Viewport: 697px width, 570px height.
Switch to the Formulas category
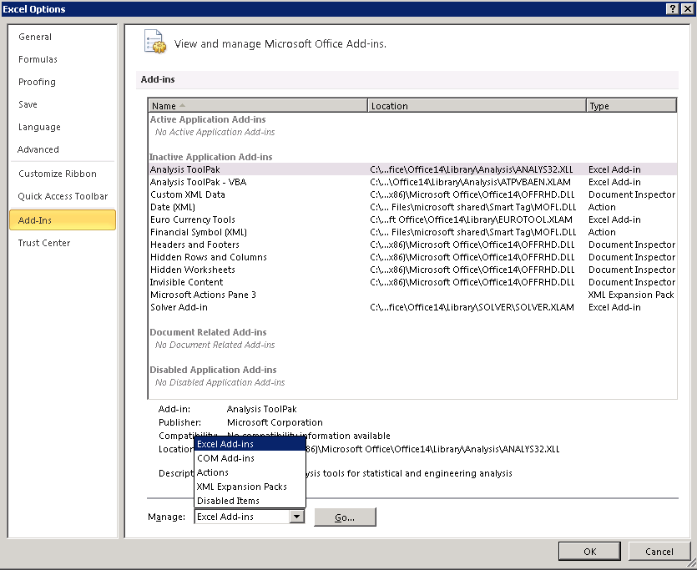coord(38,59)
